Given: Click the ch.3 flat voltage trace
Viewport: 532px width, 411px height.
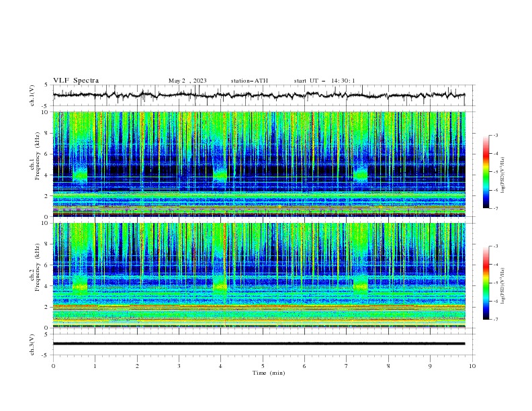Looking at the screenshot, I should point(259,344).
